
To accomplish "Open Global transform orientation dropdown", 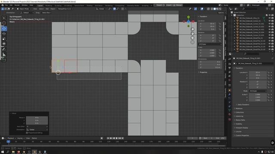I will pyautogui.click(x=101, y=9).
